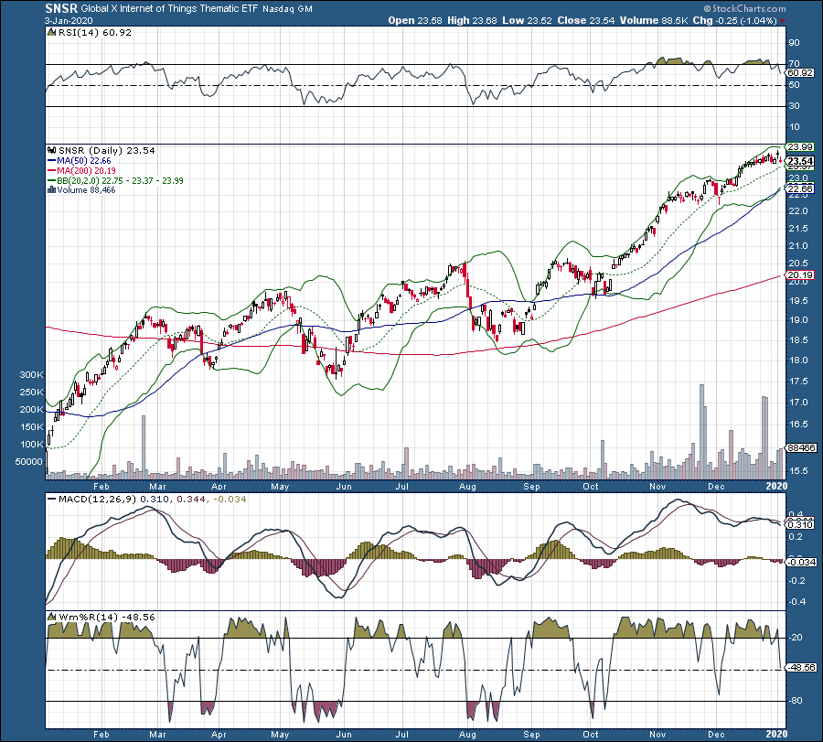Click the '3-Jan-2020' date label
This screenshot has width=823, height=742.
click(69, 21)
